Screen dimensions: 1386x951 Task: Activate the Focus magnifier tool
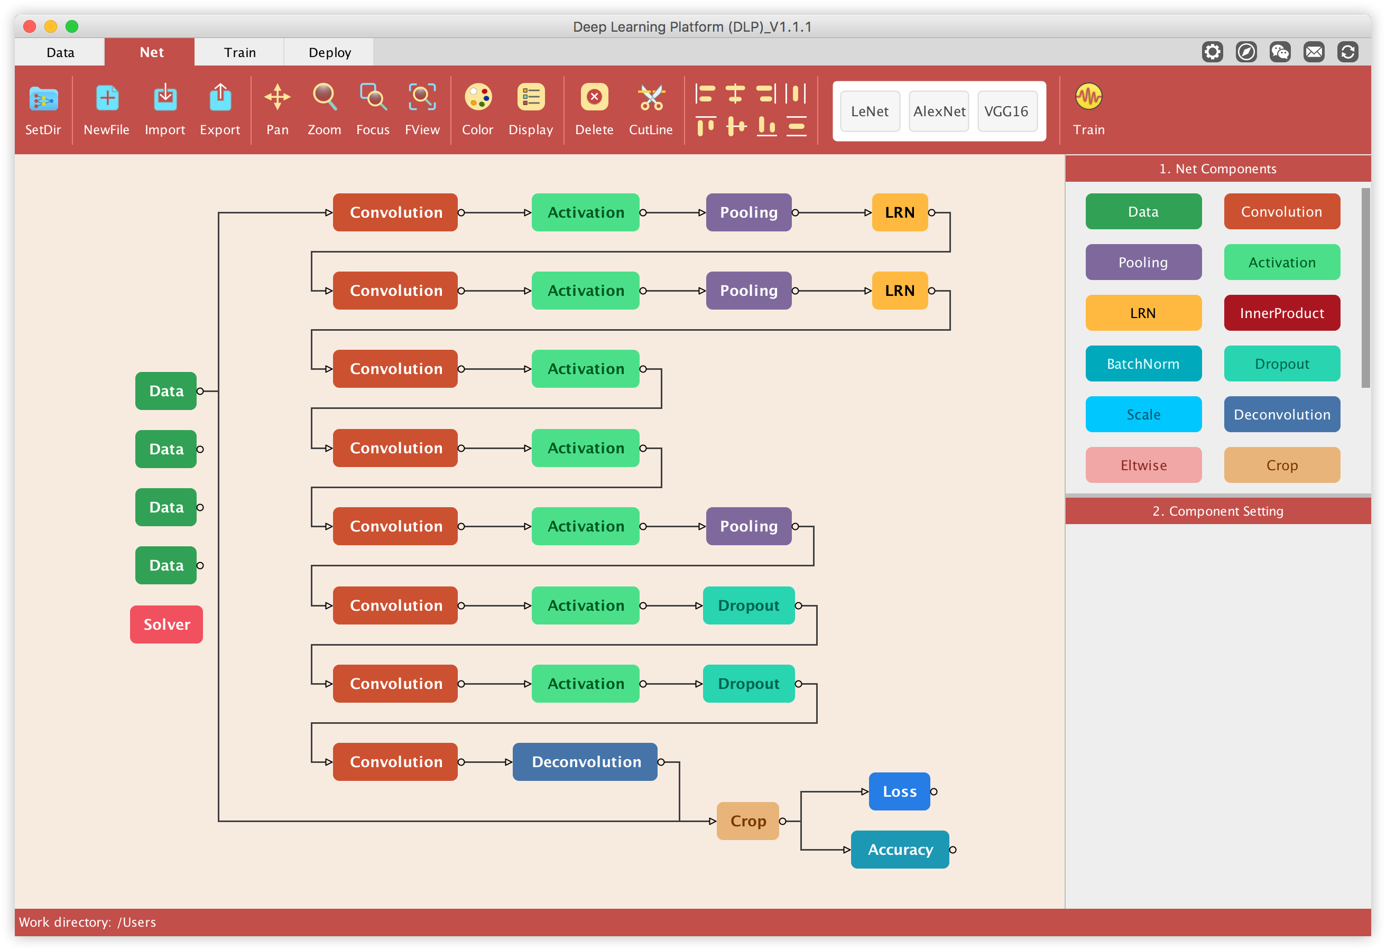pyautogui.click(x=373, y=97)
